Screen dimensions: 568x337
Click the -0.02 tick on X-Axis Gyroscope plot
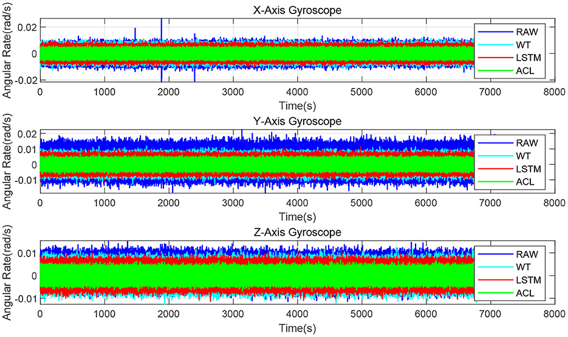[x=26, y=80]
